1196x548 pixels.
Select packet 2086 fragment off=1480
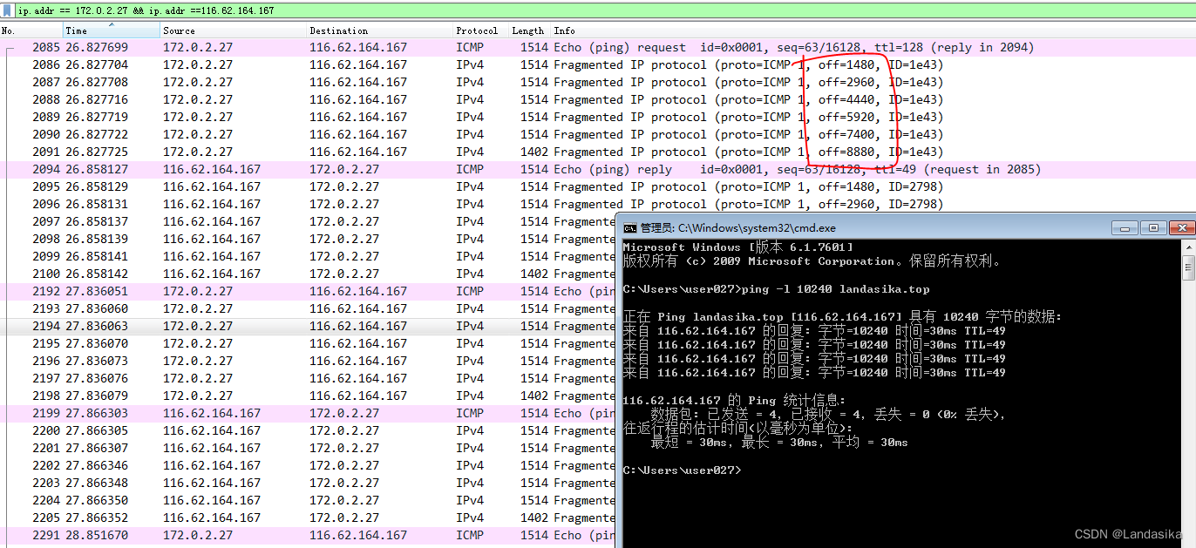coord(598,64)
